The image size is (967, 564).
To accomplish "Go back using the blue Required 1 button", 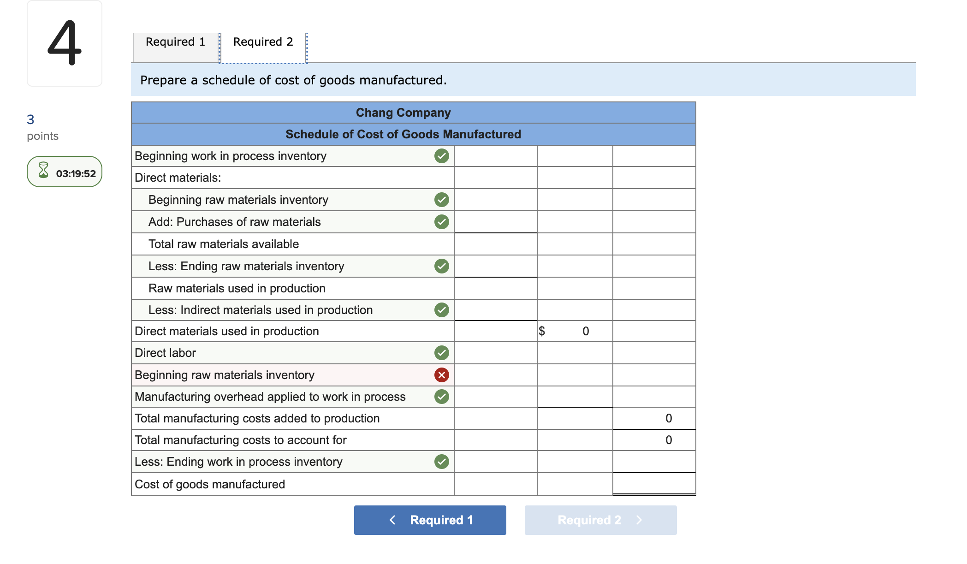I will 430,520.
